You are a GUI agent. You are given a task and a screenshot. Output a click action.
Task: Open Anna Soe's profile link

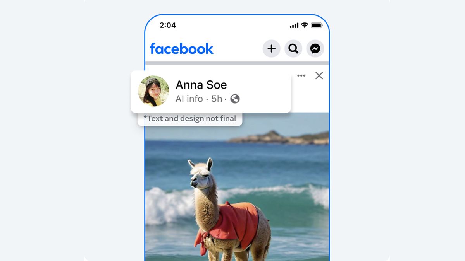(201, 85)
